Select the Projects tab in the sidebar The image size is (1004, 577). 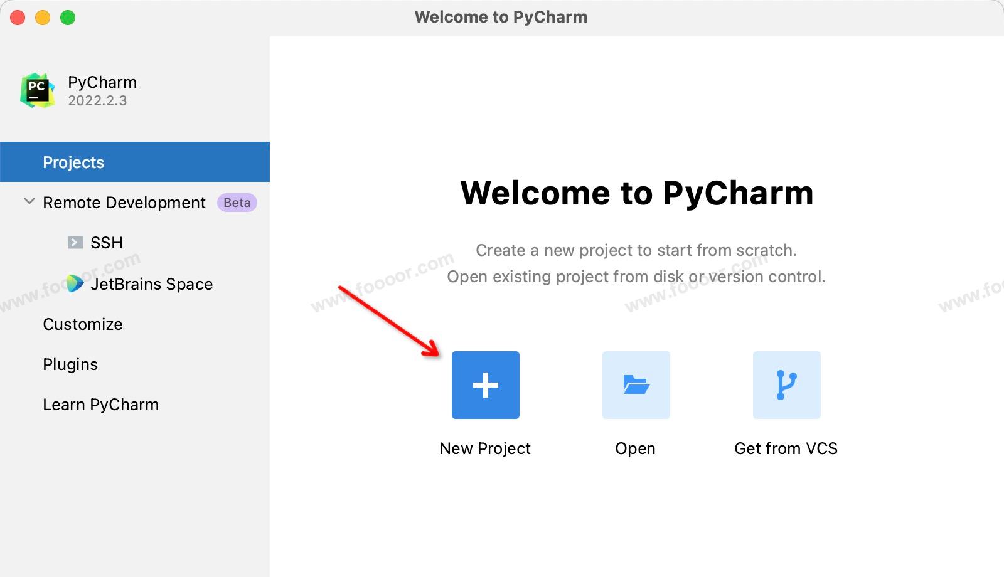click(x=73, y=162)
